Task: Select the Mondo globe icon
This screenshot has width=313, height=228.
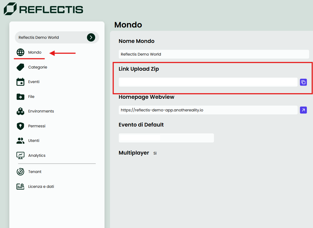Action: (x=21, y=52)
